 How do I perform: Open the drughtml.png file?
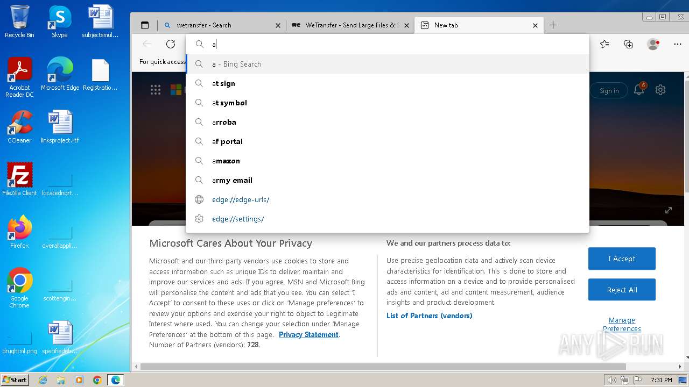(19, 343)
